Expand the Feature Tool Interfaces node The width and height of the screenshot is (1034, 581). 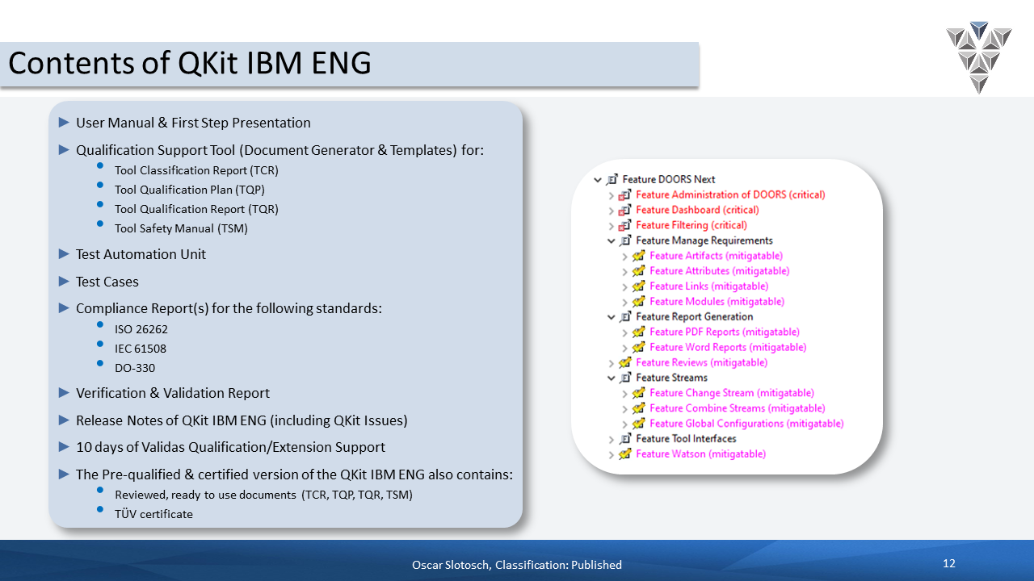[612, 439]
